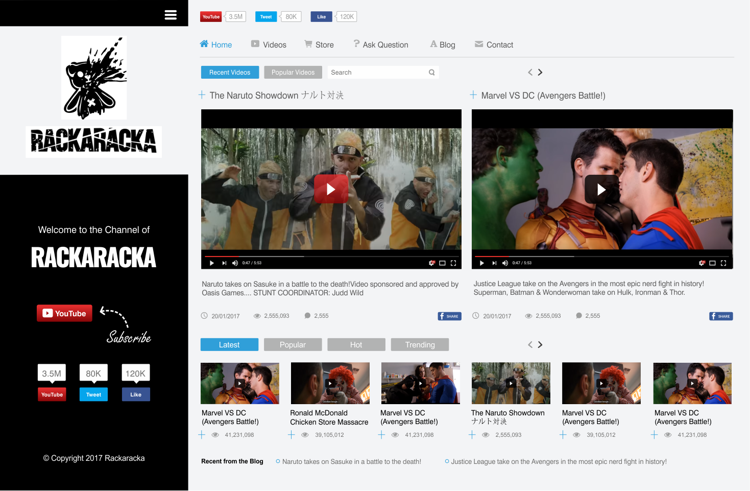The width and height of the screenshot is (750, 491).
Task: Click the sidebar YouTube 3.5M counter button
Action: pyautogui.click(x=52, y=394)
